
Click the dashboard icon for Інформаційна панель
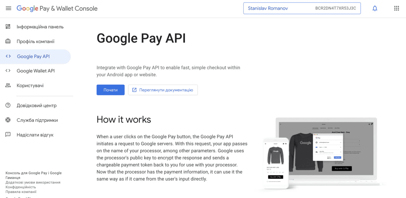pos(8,27)
